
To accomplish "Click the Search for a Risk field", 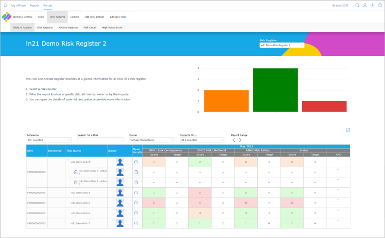I will (101, 140).
